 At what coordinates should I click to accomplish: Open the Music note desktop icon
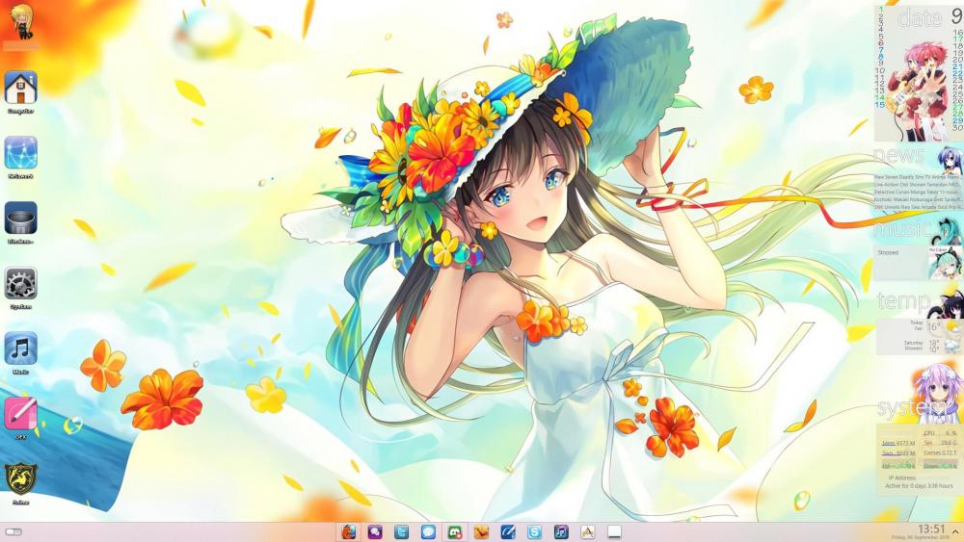click(21, 348)
